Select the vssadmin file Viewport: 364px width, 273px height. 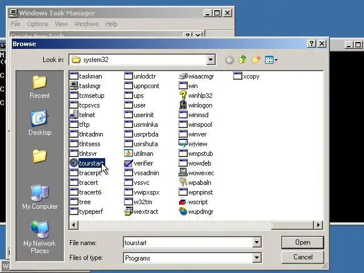click(x=142, y=173)
